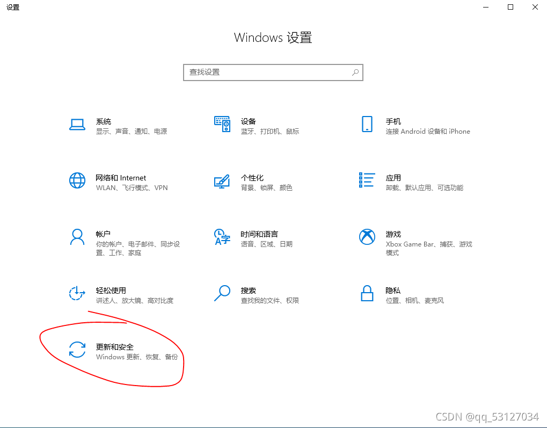Select the 更新和安全 heading
Viewport: 547px width, 428px height.
click(115, 347)
